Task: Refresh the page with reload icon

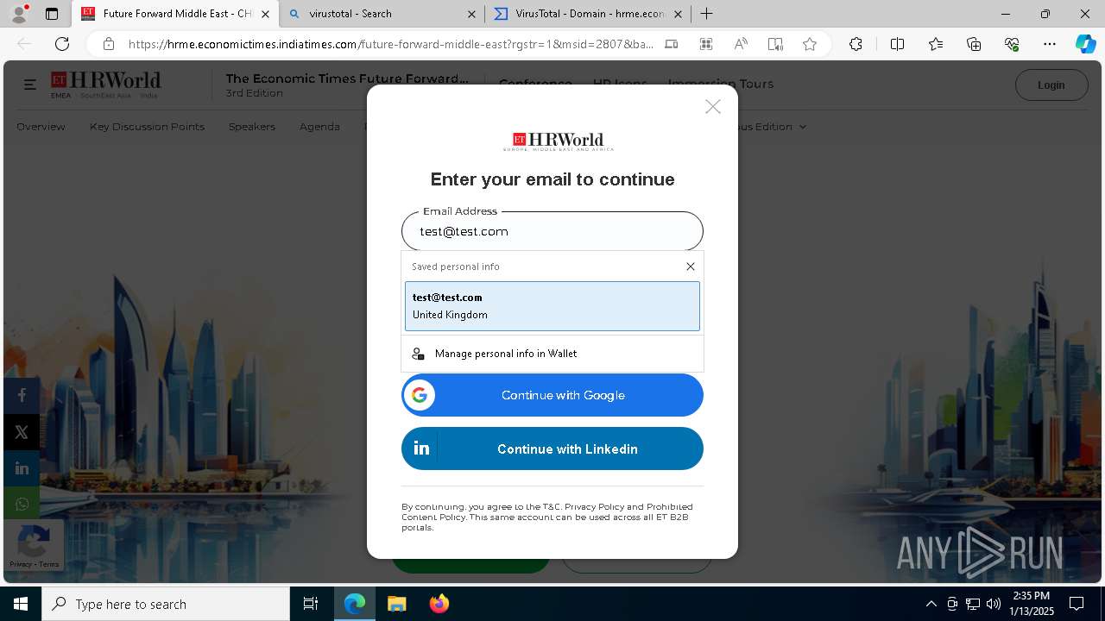Action: pos(62,44)
